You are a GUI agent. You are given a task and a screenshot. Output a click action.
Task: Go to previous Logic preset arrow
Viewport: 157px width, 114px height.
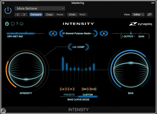[x=18, y=15]
